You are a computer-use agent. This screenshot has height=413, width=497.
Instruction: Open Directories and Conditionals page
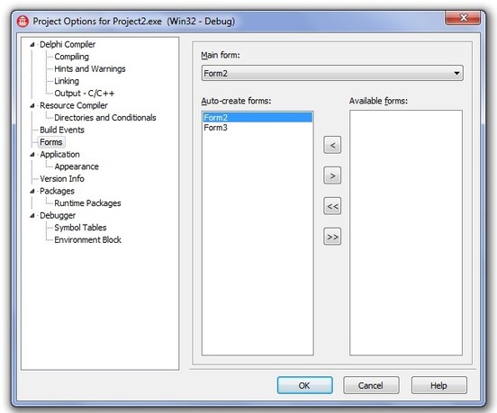(105, 118)
